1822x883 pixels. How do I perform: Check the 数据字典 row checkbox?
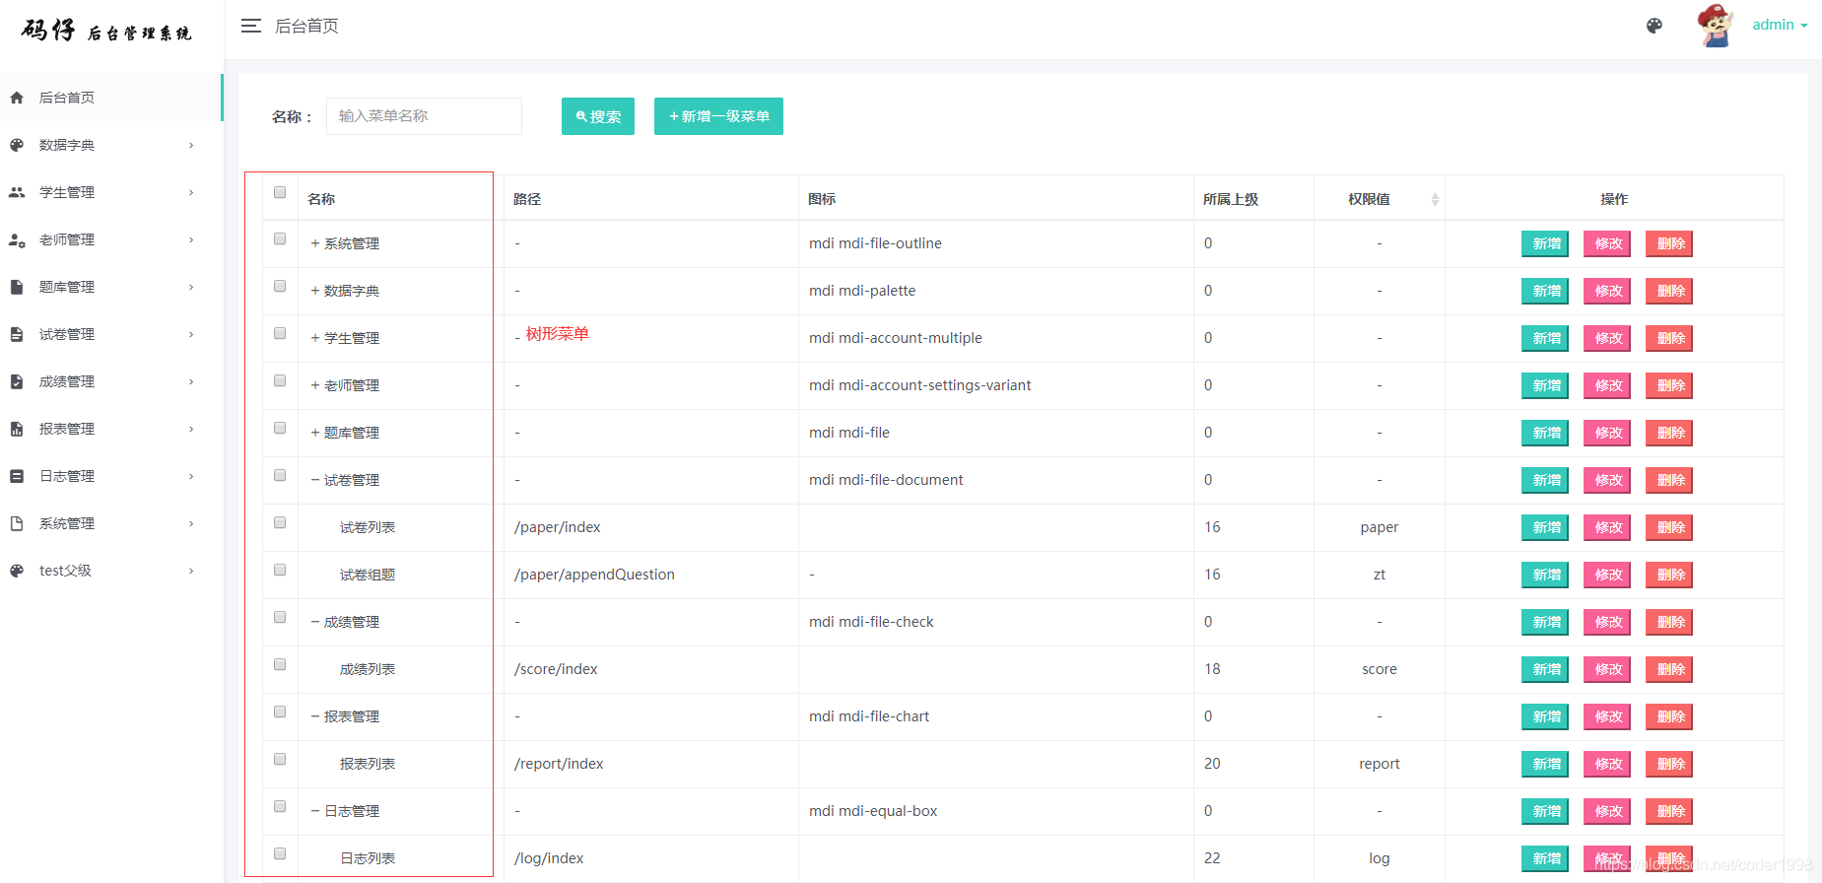pyautogui.click(x=280, y=286)
